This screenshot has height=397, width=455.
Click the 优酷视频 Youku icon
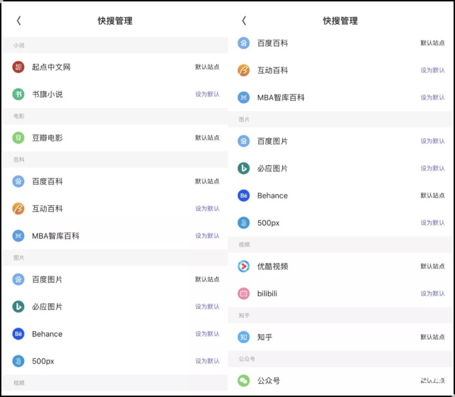coord(244,266)
